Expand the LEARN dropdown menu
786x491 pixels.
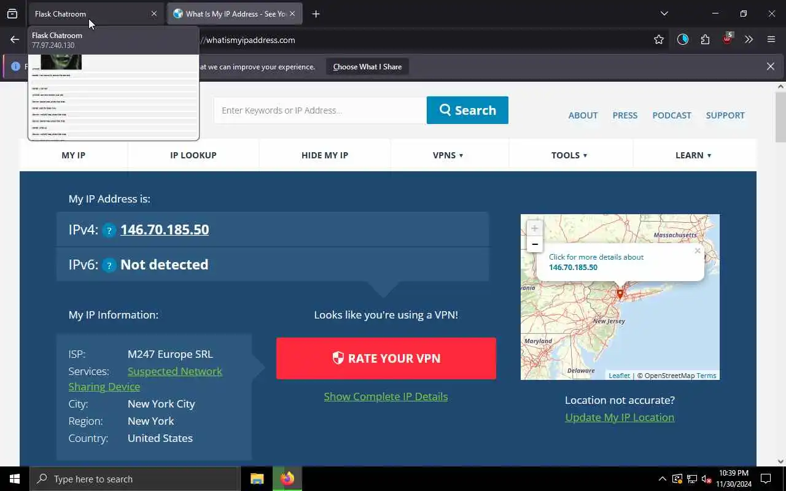tap(693, 155)
